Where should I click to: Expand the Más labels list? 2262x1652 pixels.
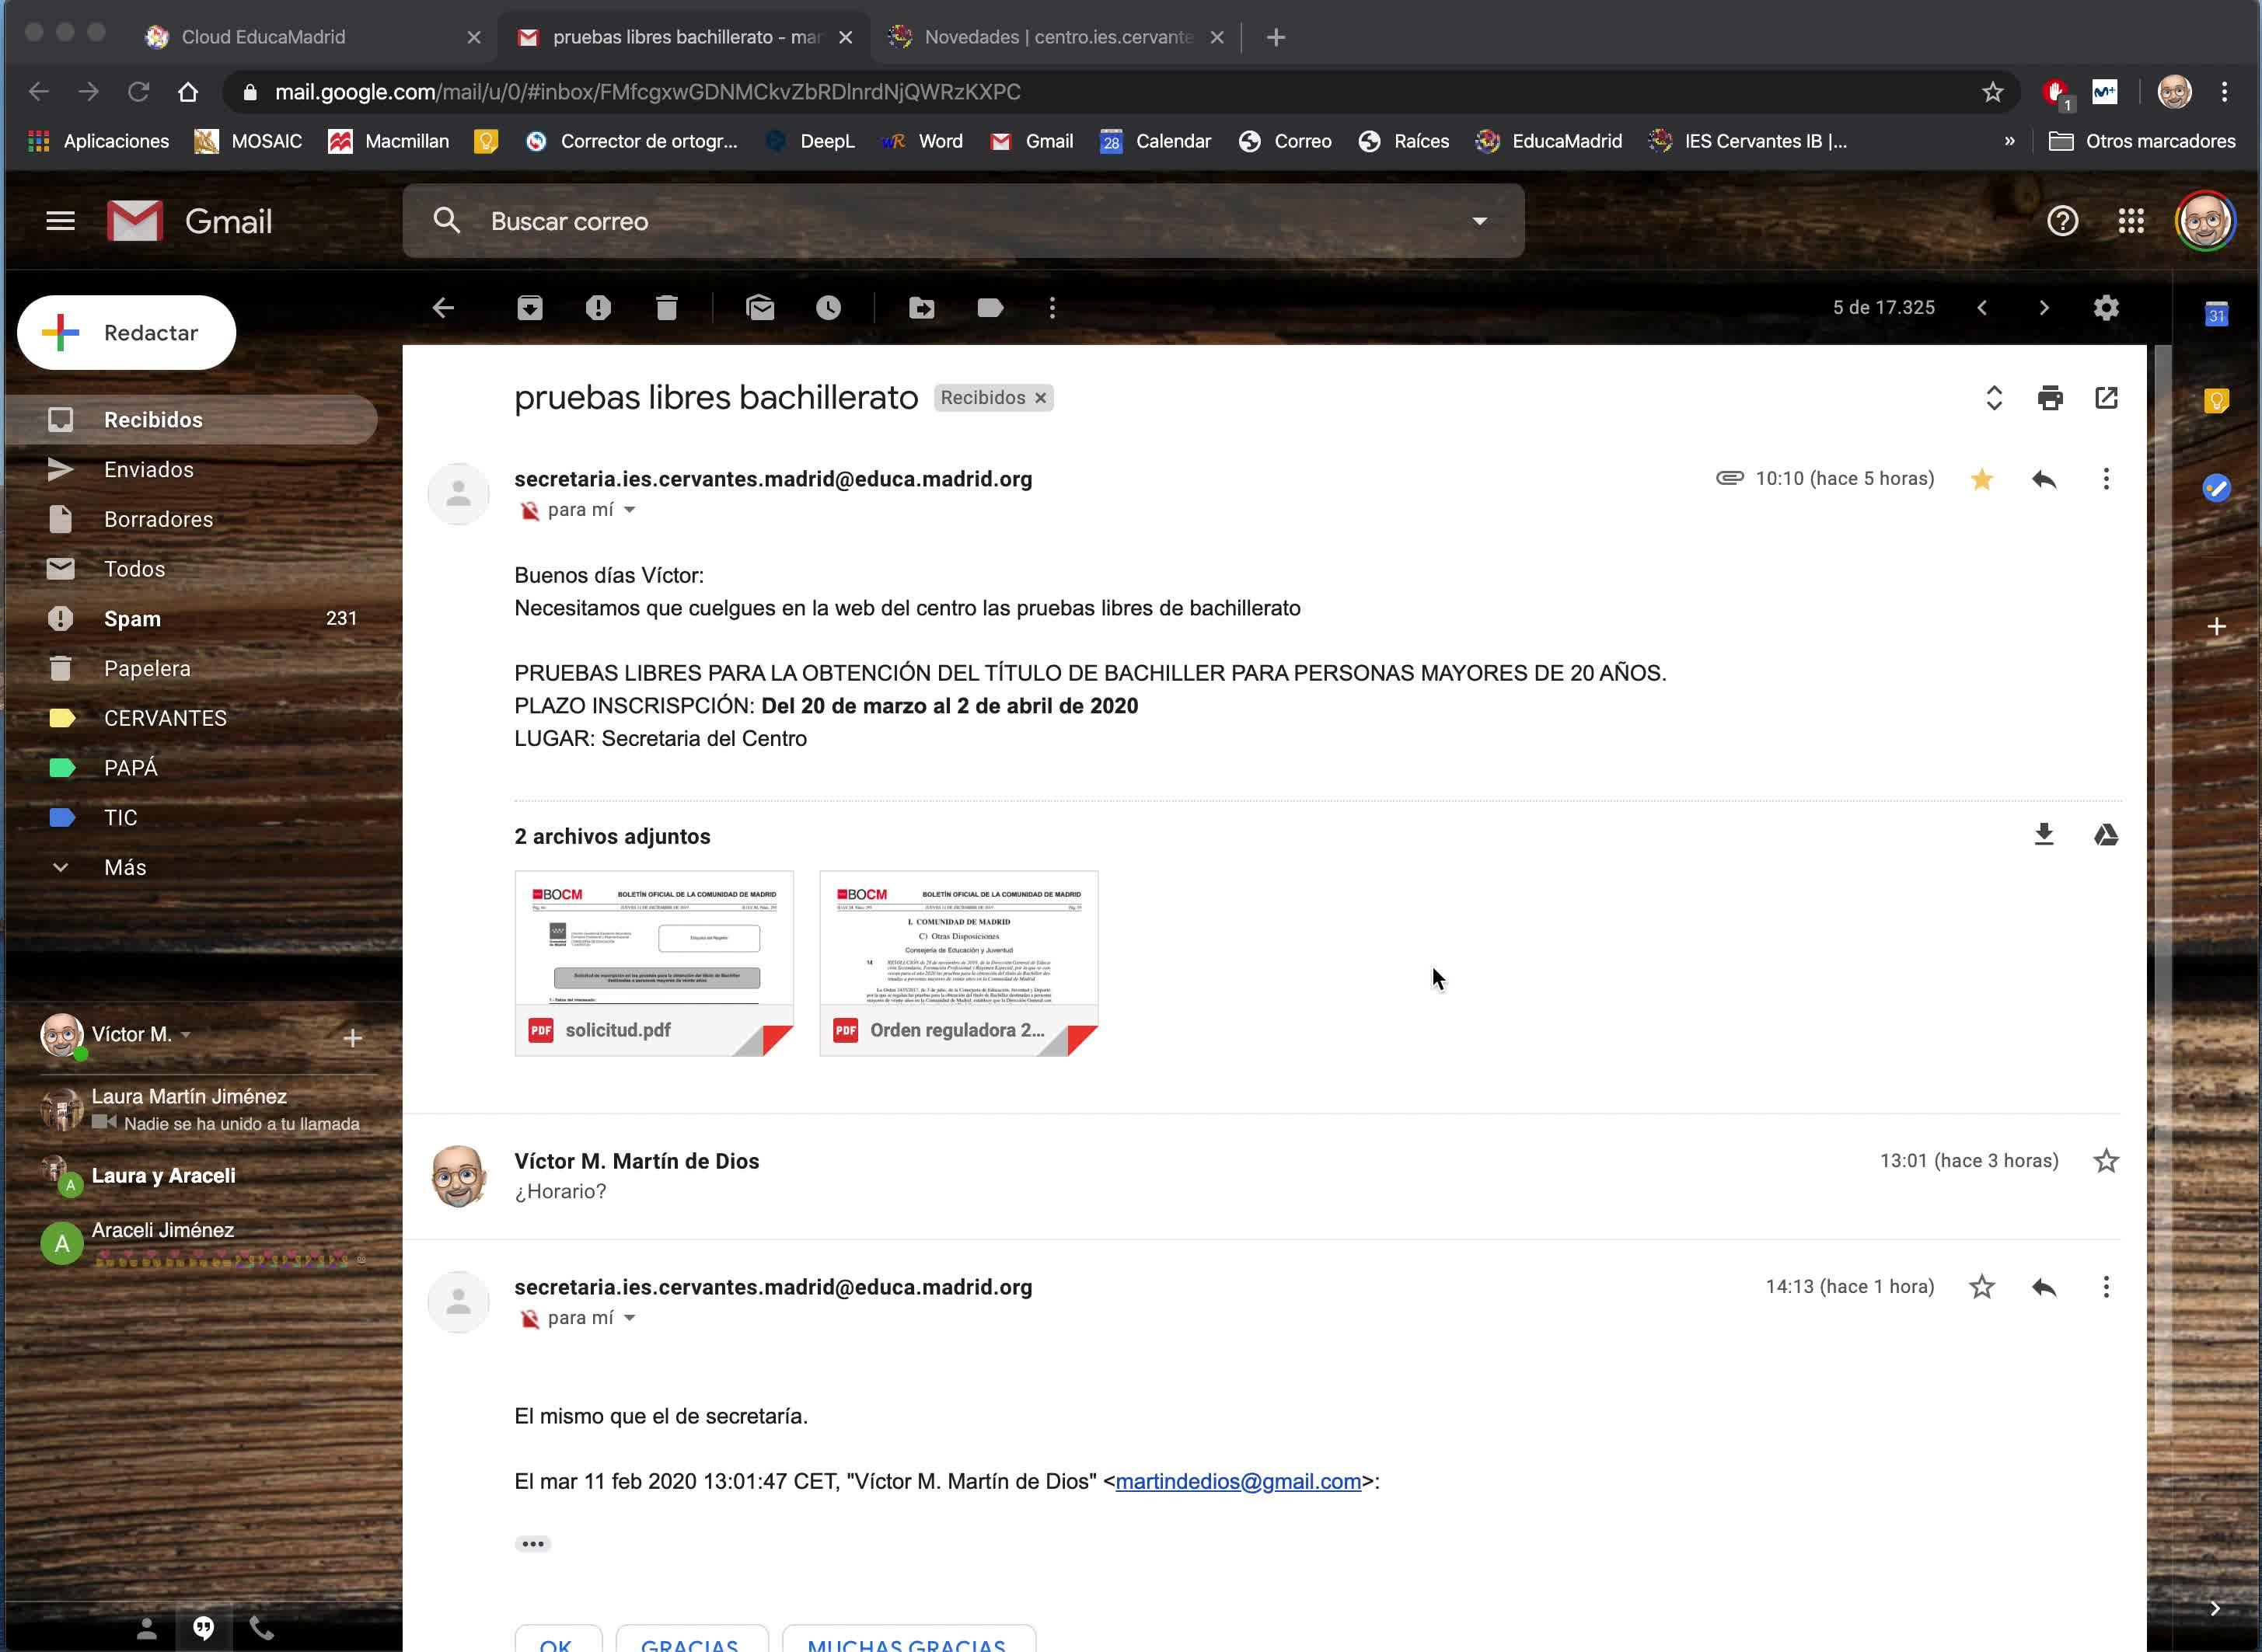click(x=125, y=867)
